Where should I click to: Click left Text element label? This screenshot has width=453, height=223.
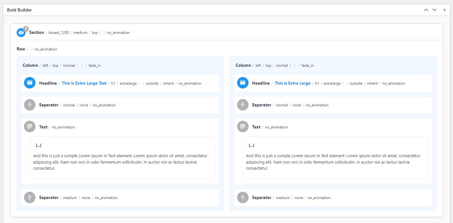pos(43,127)
